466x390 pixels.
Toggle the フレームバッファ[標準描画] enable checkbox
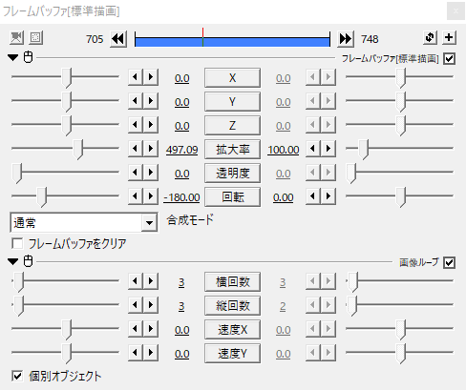tap(449, 59)
